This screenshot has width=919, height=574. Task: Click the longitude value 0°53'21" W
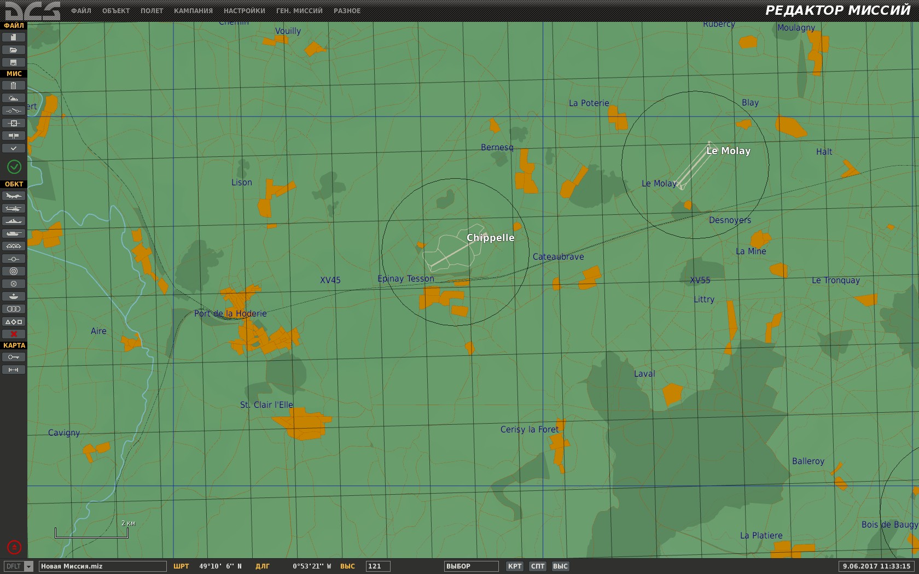[312, 566]
